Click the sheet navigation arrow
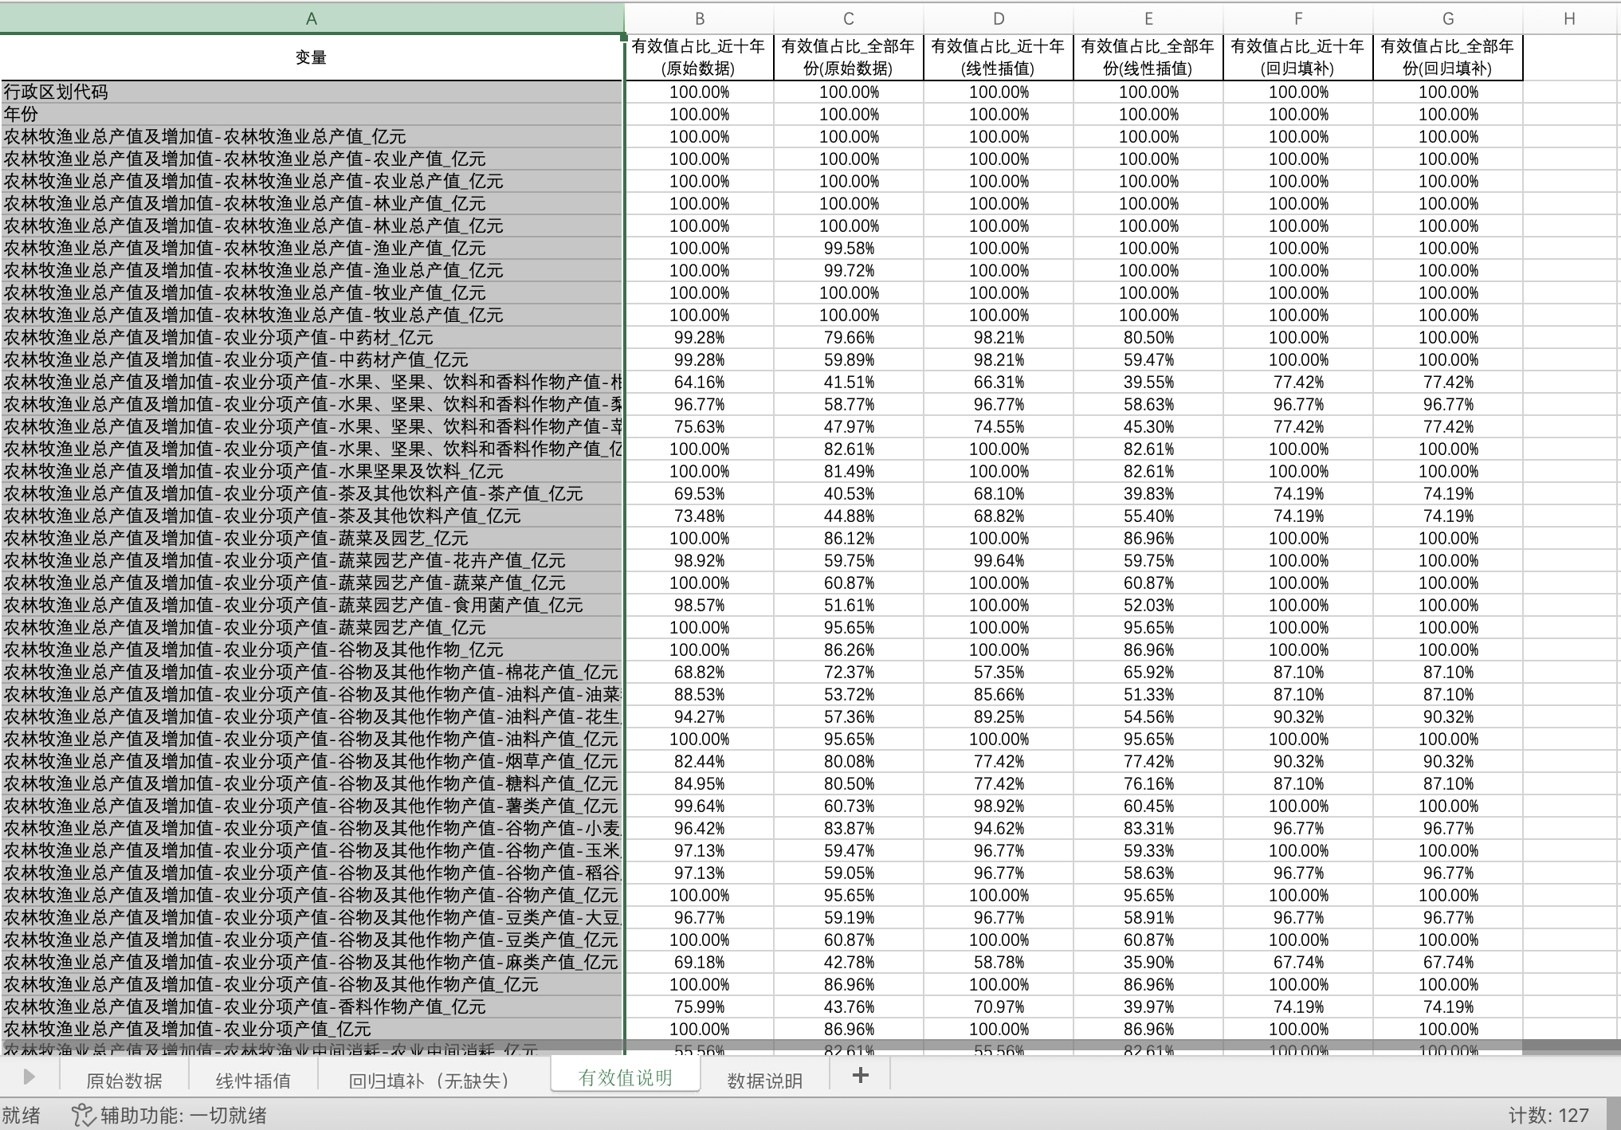1621x1130 pixels. pos(29,1077)
